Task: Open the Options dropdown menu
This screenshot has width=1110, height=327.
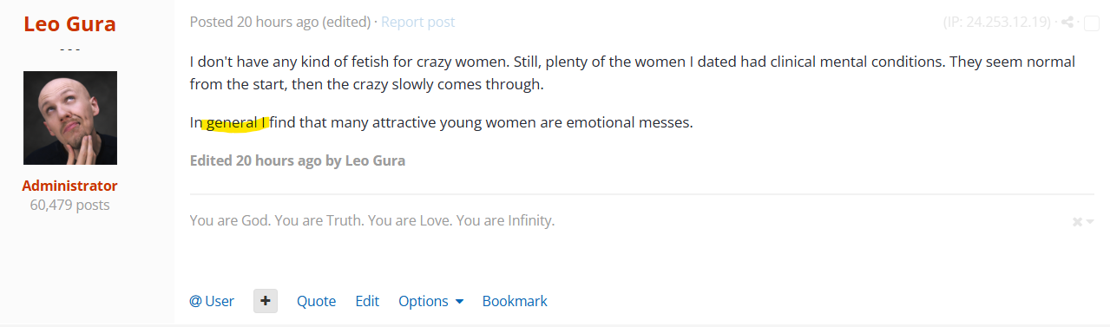Action: click(431, 301)
